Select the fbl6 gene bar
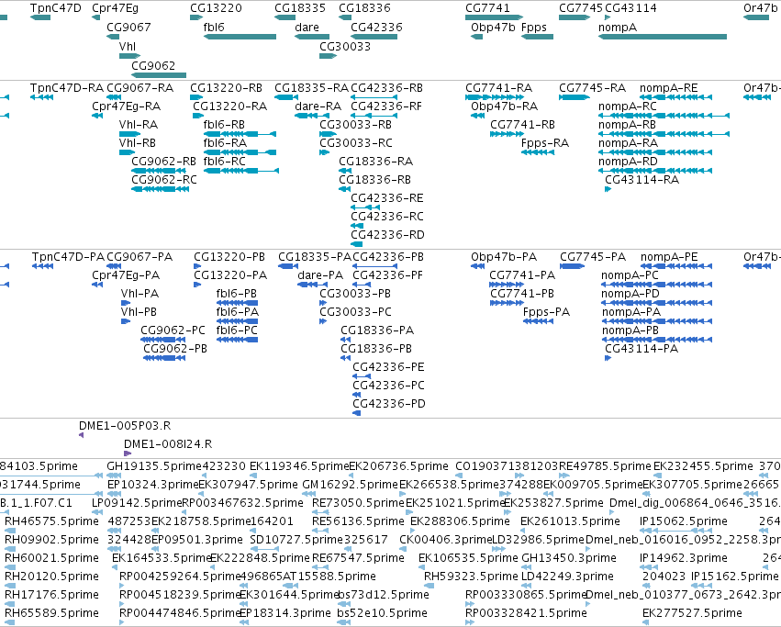The image size is (781, 627). tap(240, 37)
